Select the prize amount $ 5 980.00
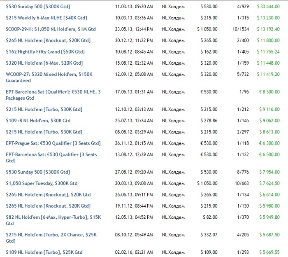This screenshot has width=288, height=257. pos(269,206)
